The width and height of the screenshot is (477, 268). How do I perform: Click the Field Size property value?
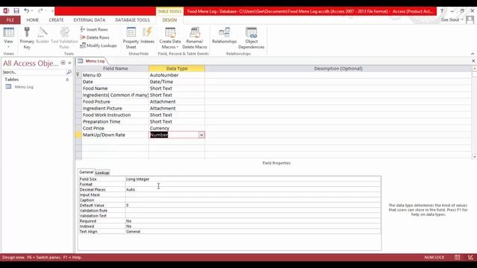tap(253, 179)
